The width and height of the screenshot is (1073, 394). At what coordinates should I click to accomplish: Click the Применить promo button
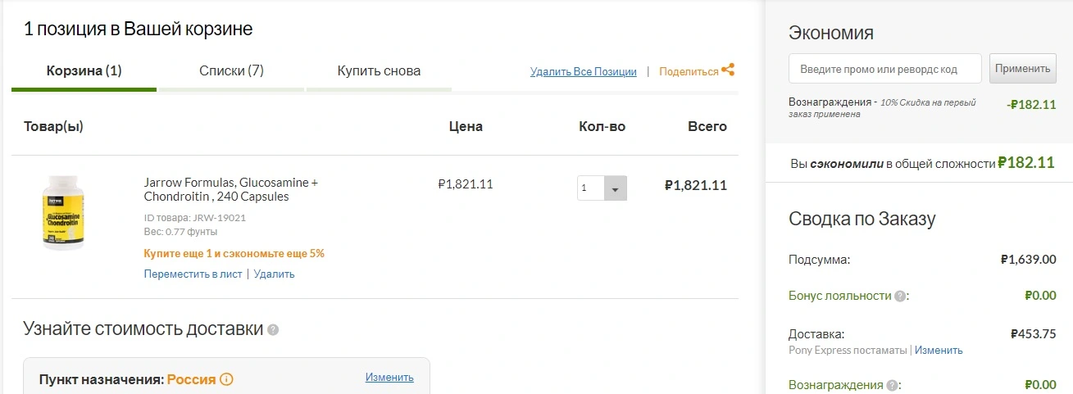coord(1022,69)
